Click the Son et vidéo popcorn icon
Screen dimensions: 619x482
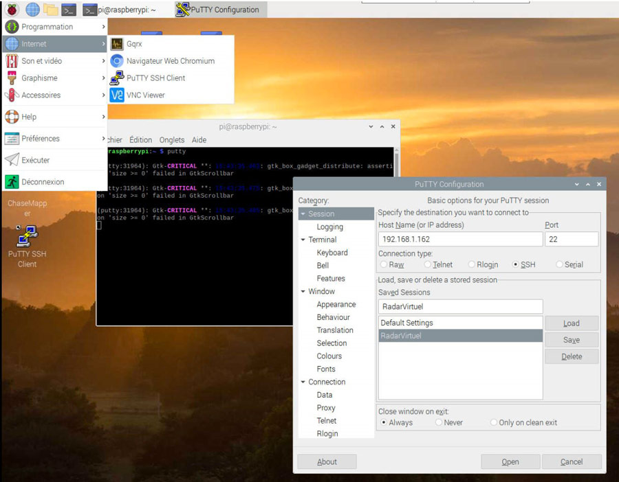click(12, 60)
